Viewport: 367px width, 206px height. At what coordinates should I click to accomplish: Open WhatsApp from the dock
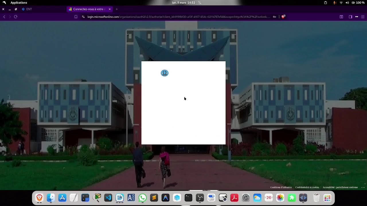pyautogui.click(x=142, y=198)
